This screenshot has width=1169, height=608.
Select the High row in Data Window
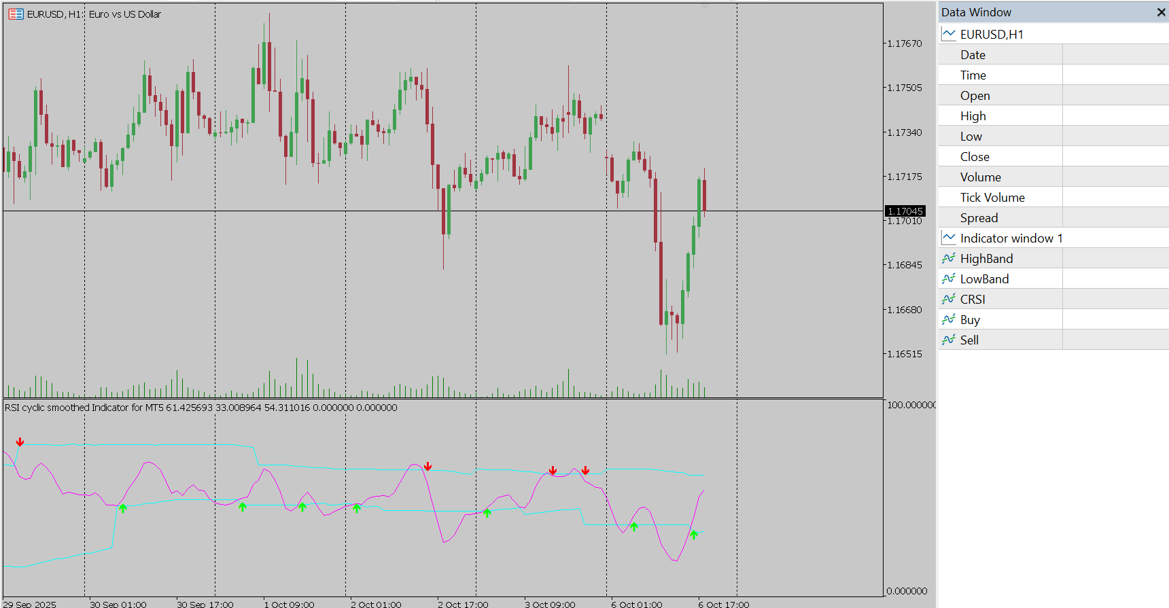click(1053, 115)
